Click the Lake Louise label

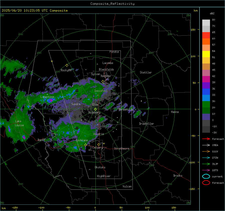(x=19, y=123)
